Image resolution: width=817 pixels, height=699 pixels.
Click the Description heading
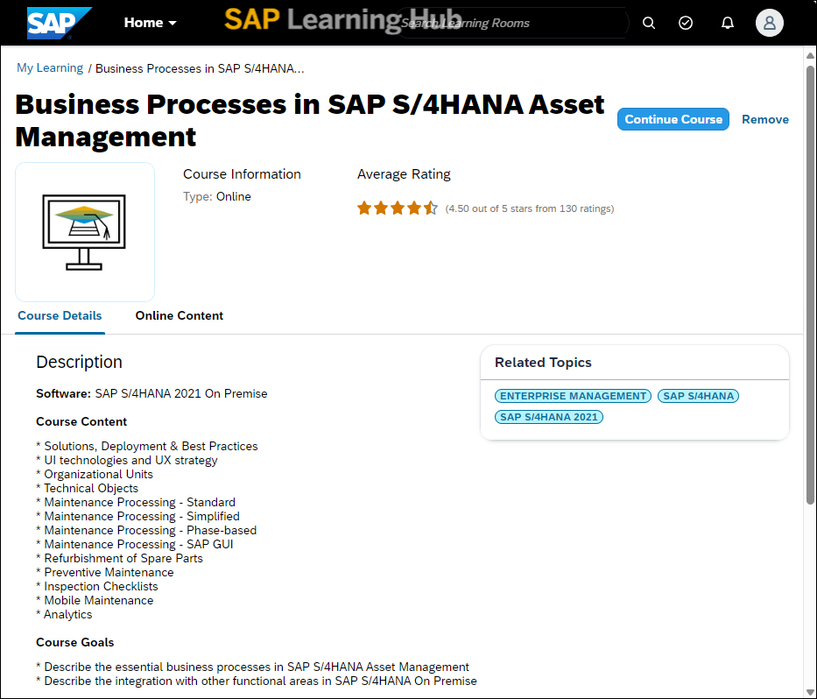(x=79, y=362)
